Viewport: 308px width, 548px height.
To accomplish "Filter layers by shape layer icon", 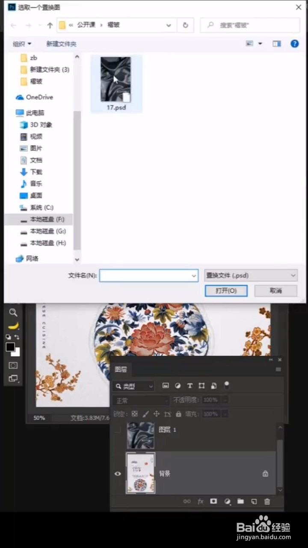I will 202,386.
